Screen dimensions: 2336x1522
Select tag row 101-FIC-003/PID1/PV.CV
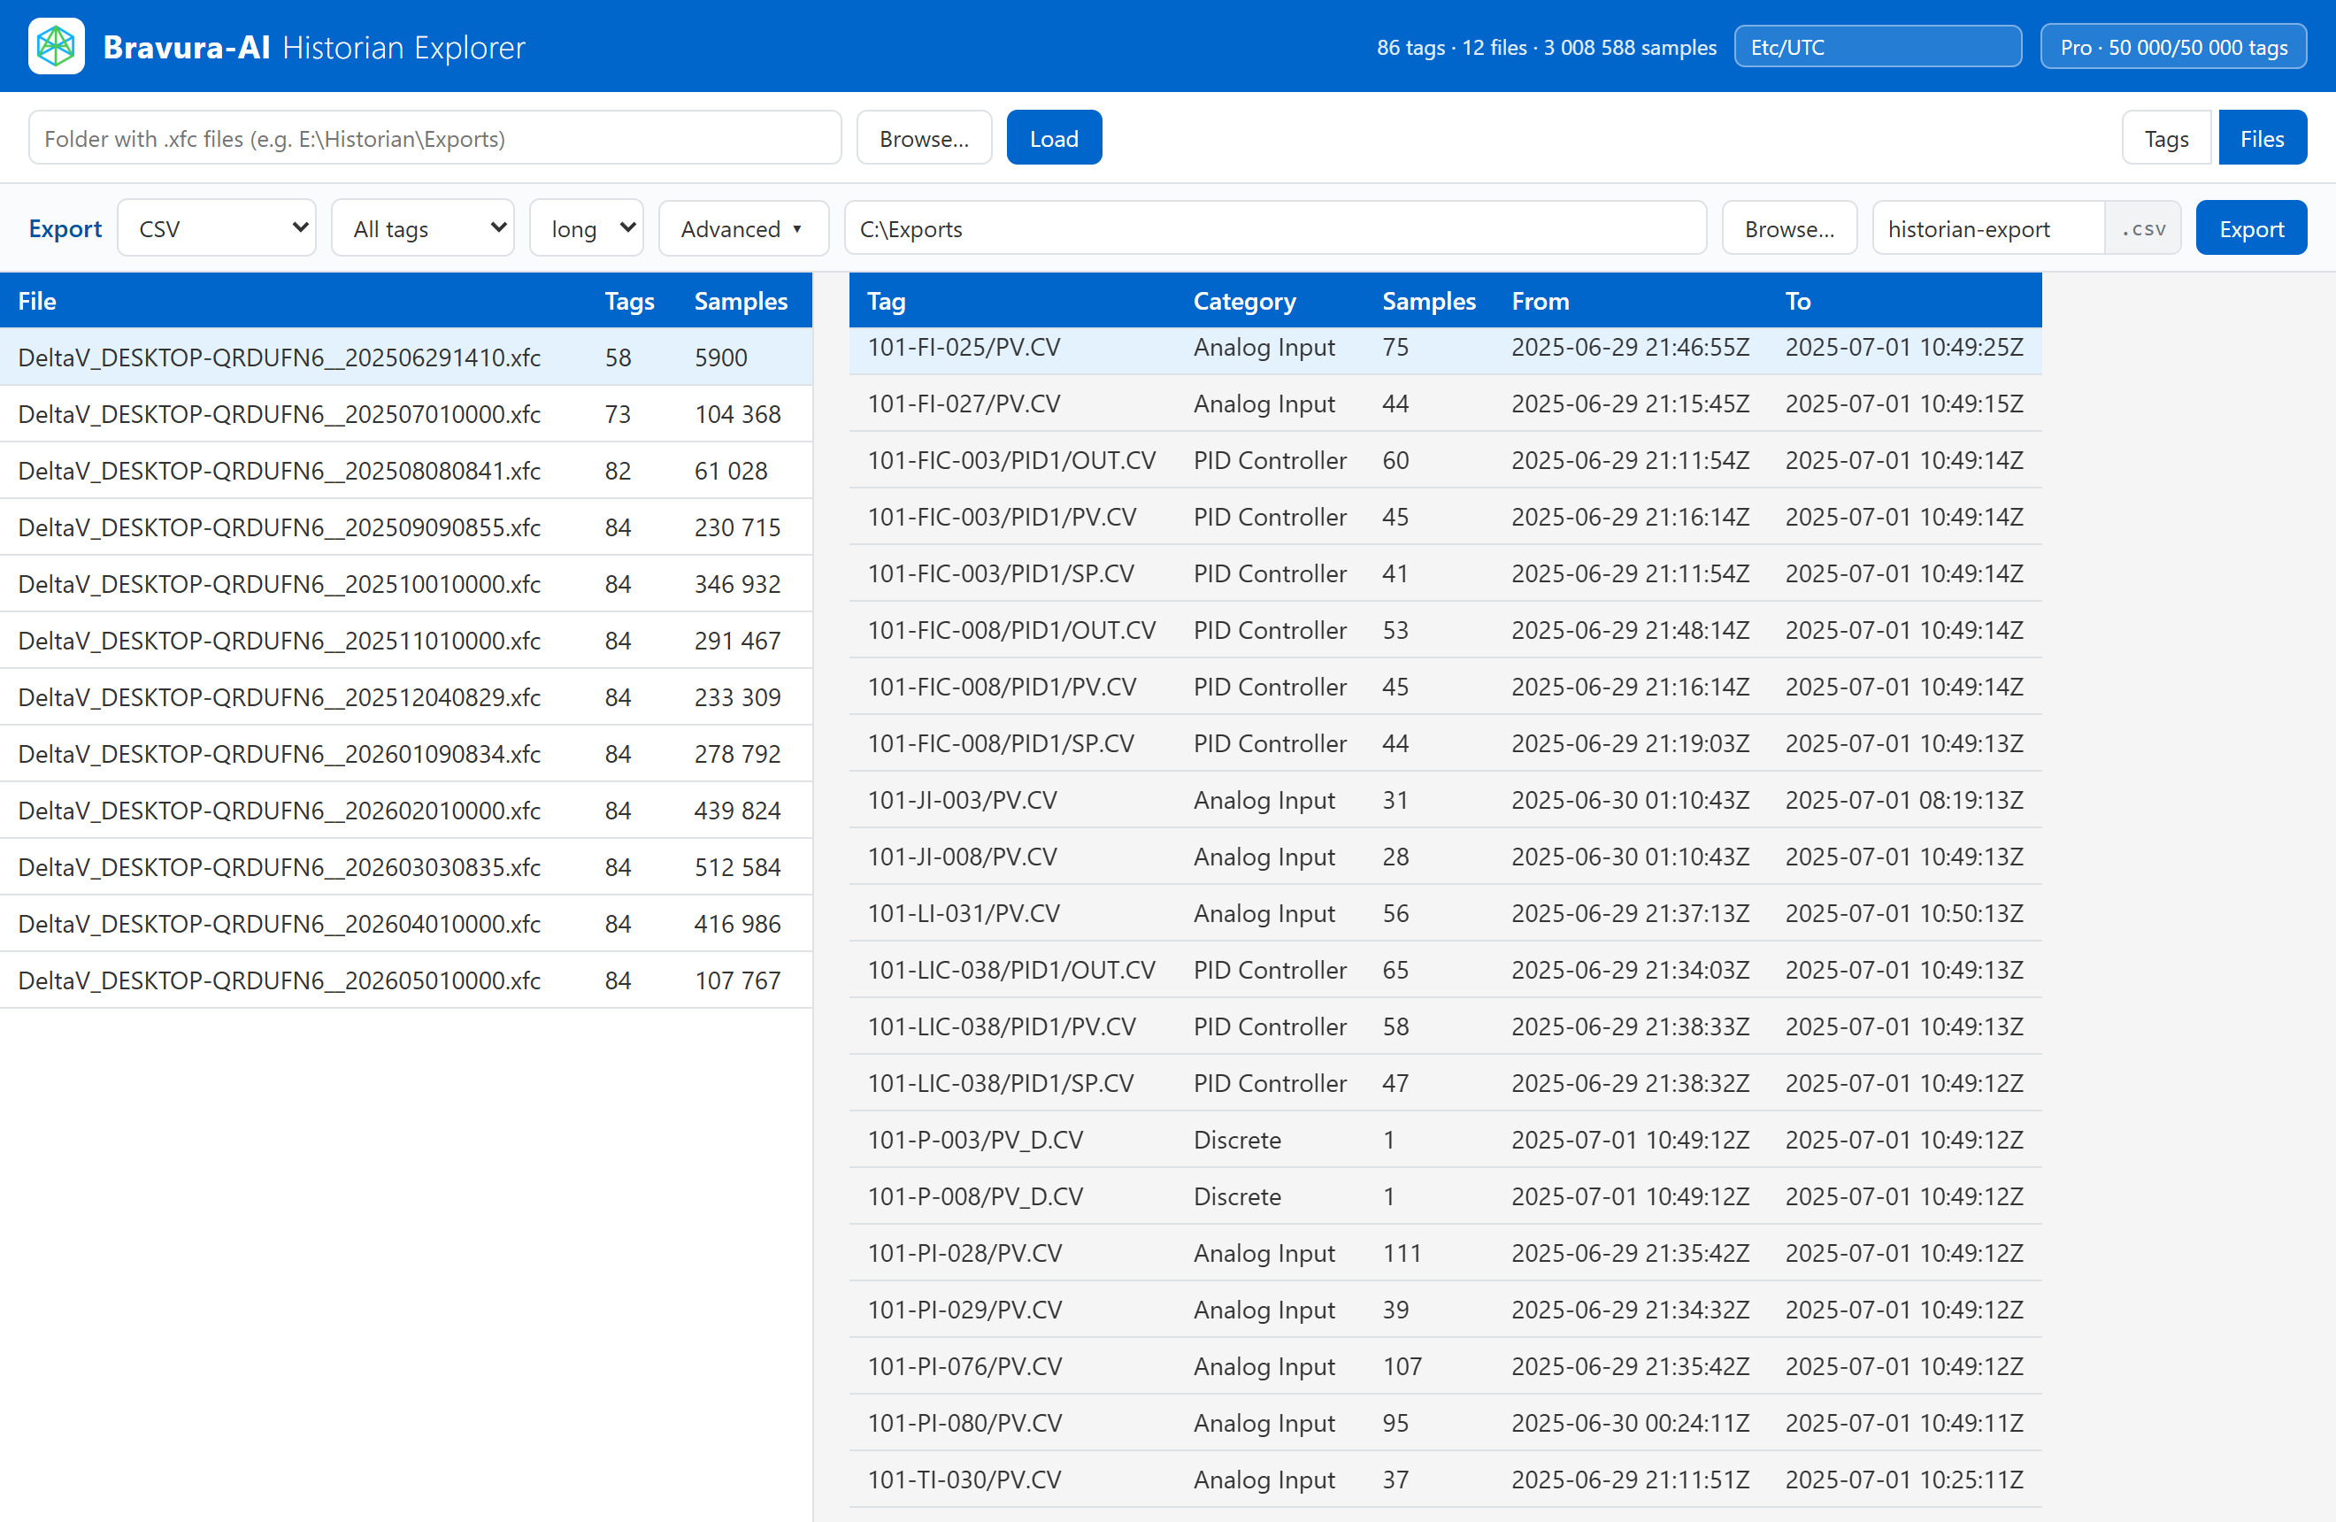click(1445, 517)
